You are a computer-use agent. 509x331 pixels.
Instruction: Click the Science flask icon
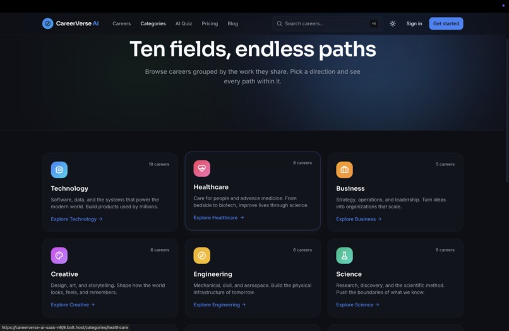tap(344, 255)
